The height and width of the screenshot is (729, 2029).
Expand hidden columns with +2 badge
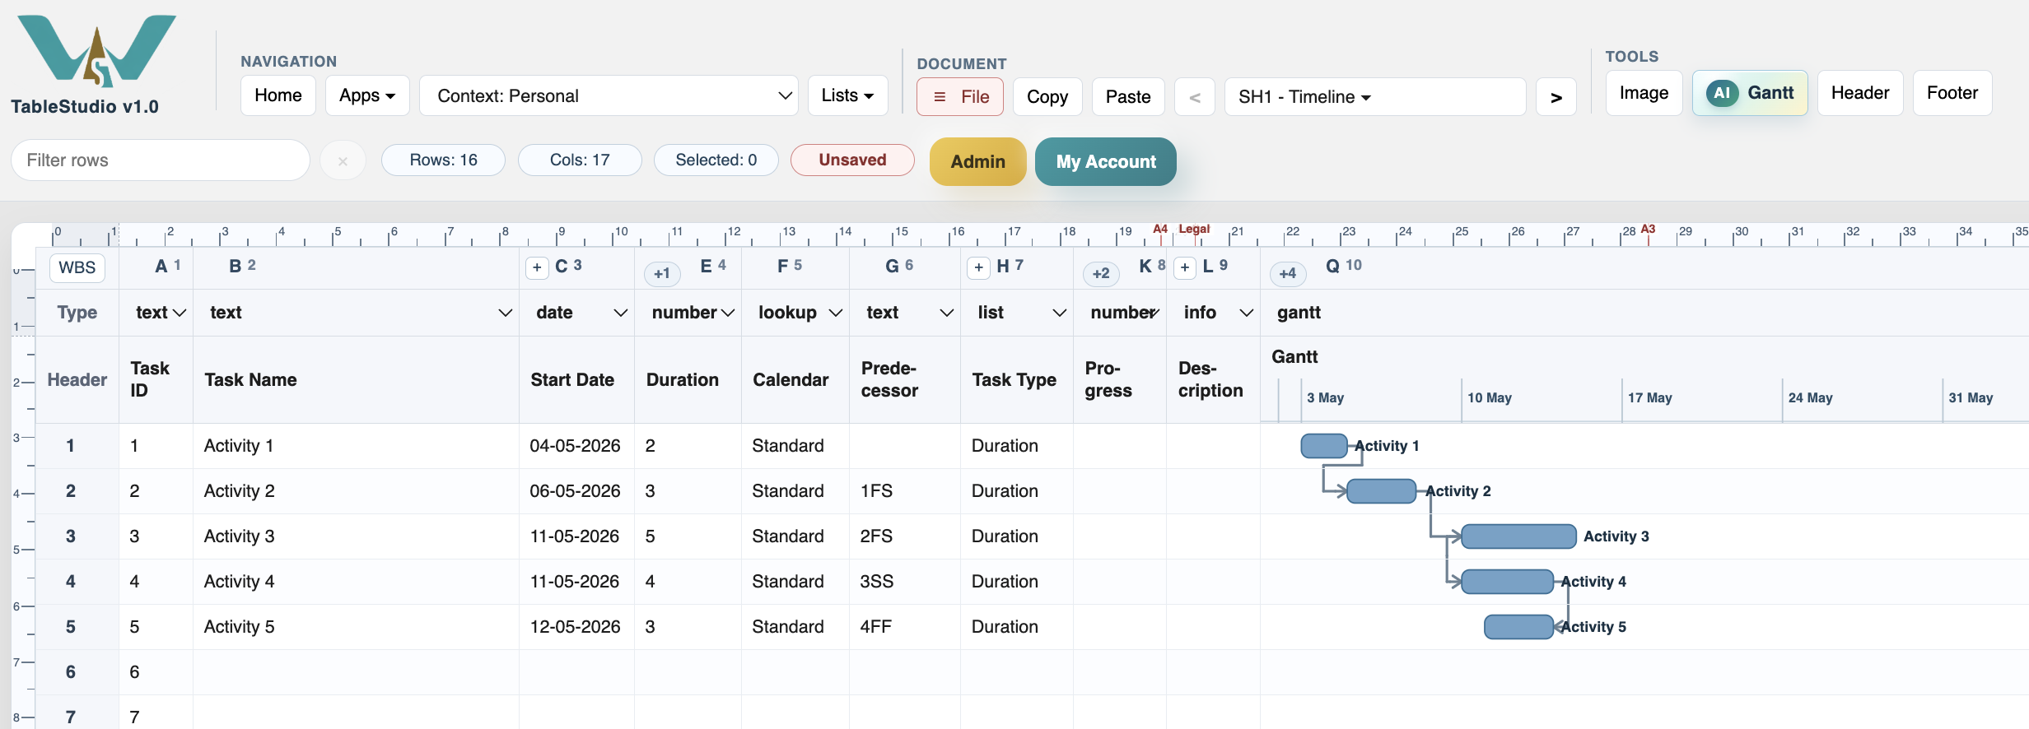1101,273
